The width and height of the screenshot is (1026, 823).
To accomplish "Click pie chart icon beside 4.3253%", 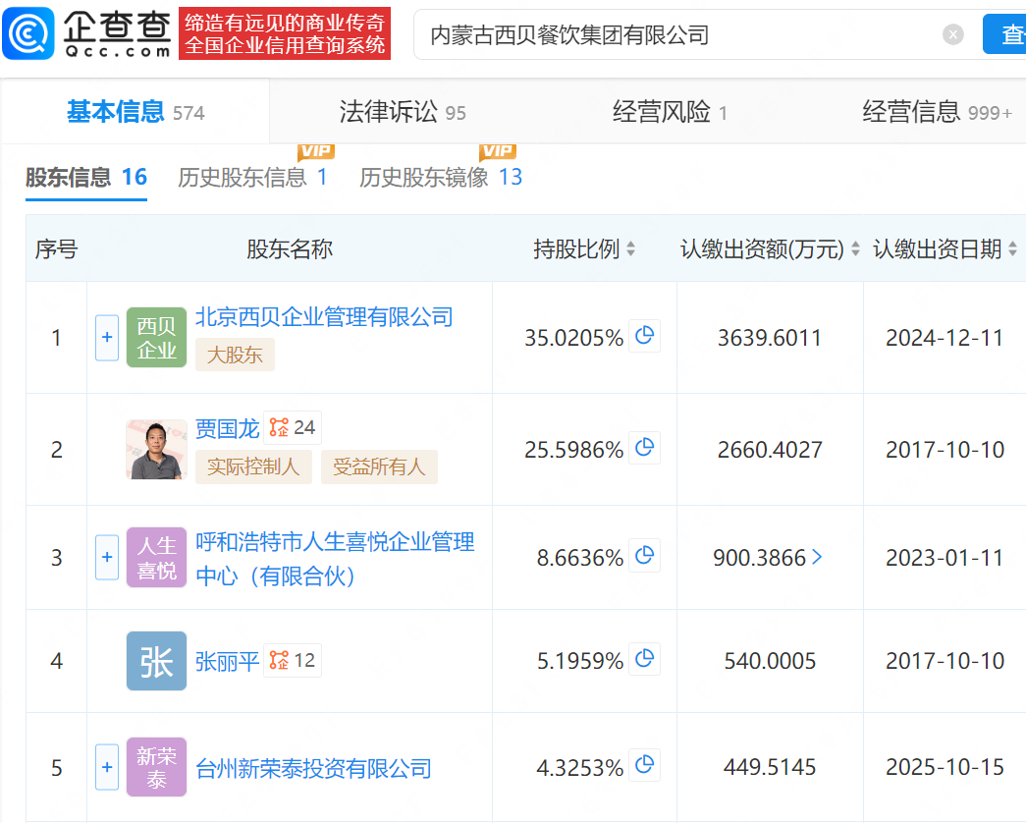I will (644, 766).
